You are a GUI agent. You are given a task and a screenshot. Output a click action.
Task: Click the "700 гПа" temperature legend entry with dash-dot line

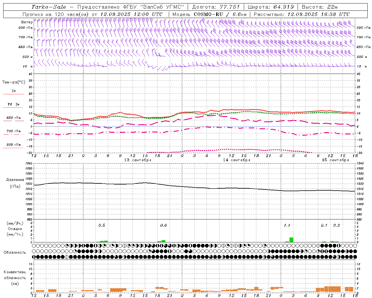[14, 131]
